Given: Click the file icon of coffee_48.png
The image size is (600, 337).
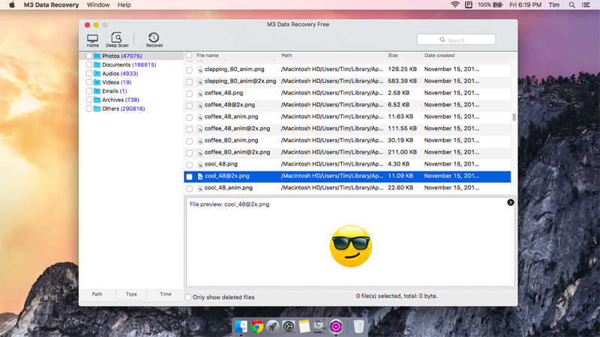Looking at the screenshot, I should pos(199,93).
